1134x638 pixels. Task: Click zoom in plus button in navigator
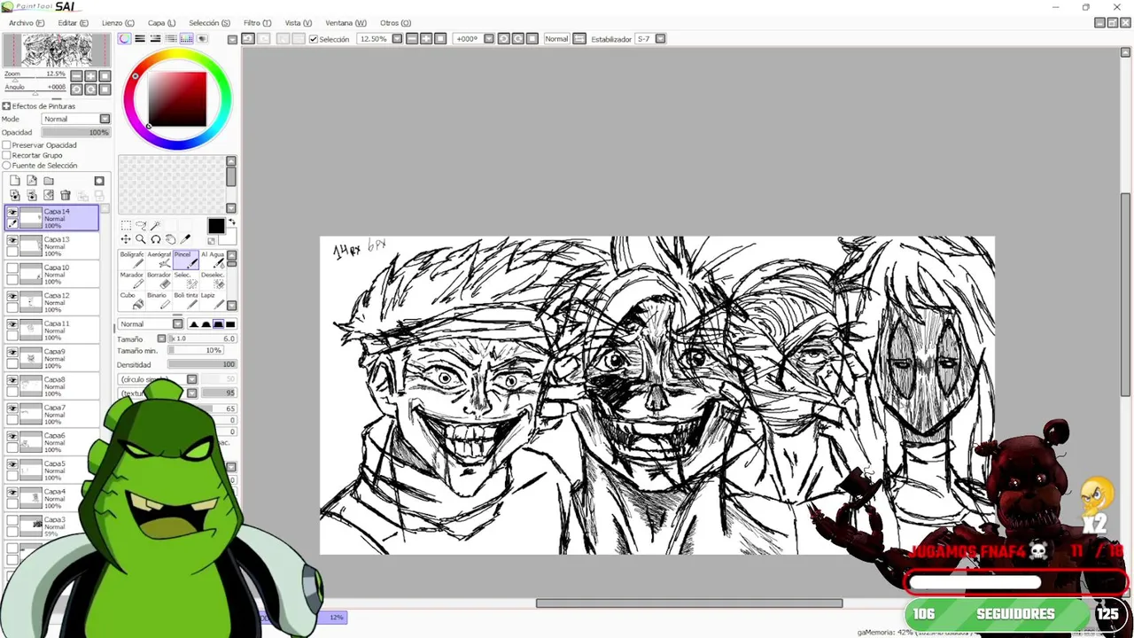[x=90, y=76]
